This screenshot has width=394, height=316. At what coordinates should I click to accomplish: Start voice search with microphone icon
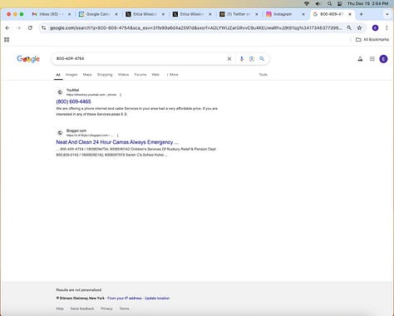click(242, 59)
